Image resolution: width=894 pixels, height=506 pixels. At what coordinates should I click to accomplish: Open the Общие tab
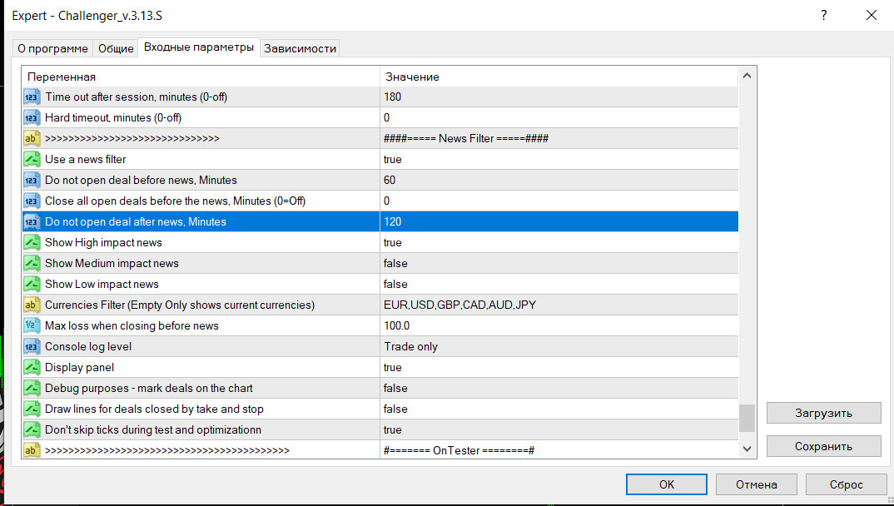point(116,48)
